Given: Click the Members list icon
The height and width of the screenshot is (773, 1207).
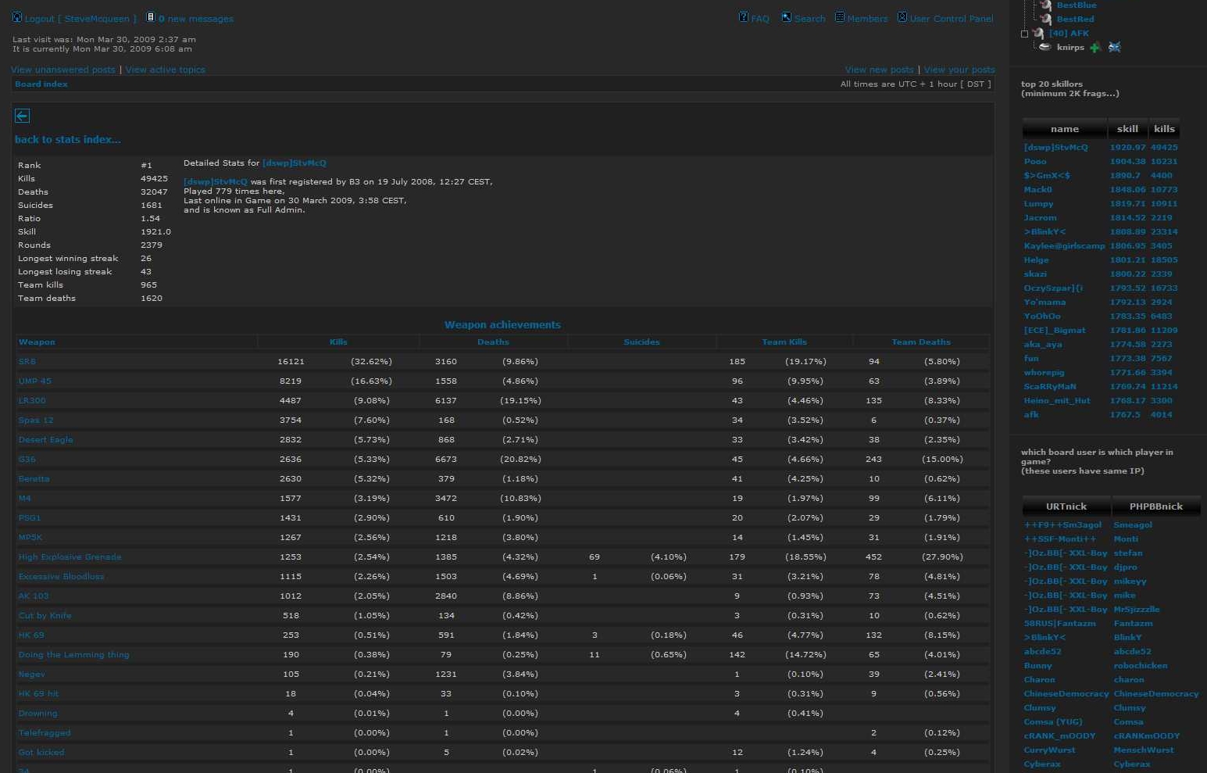Looking at the screenshot, I should pos(840,17).
